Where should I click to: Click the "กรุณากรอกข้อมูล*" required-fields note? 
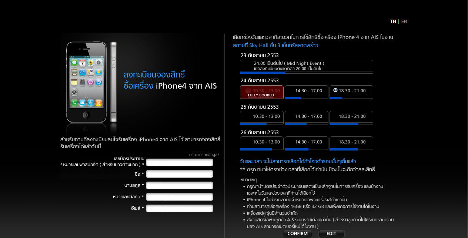pyautogui.click(x=204, y=155)
